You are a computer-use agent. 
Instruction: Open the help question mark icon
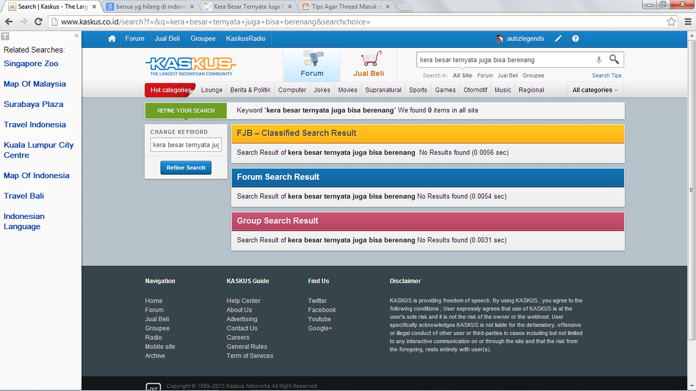pos(575,39)
